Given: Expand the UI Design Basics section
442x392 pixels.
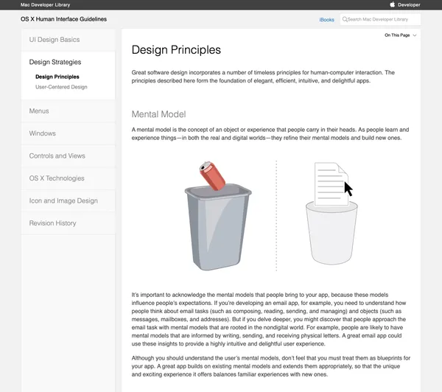Looking at the screenshot, I should pyautogui.click(x=68, y=40).
